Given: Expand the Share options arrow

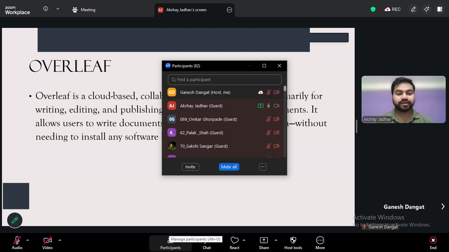Looking at the screenshot, I should [x=276, y=240].
